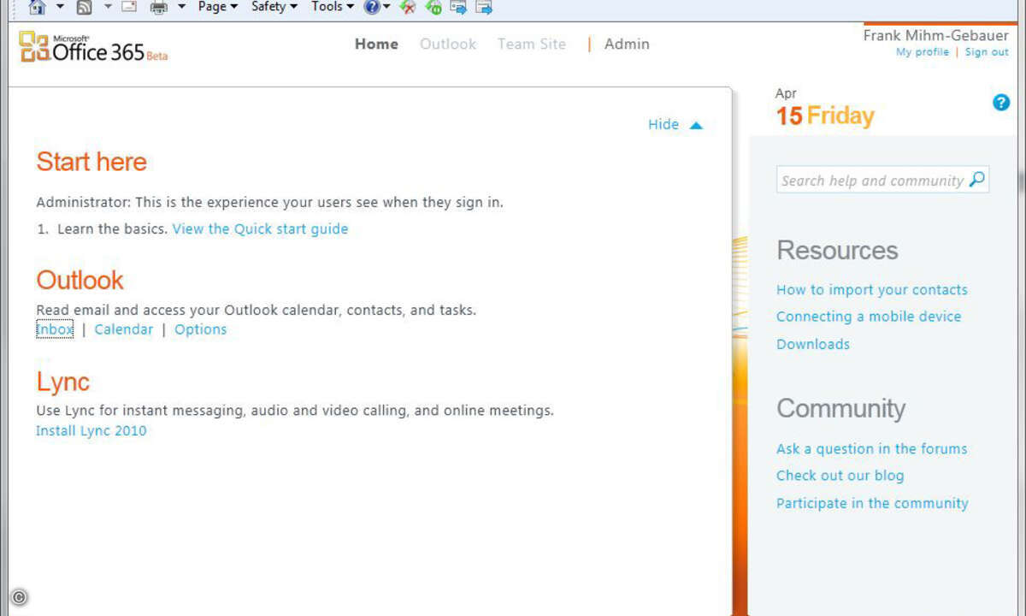Click the RSS feeds icon

pyautogui.click(x=85, y=7)
